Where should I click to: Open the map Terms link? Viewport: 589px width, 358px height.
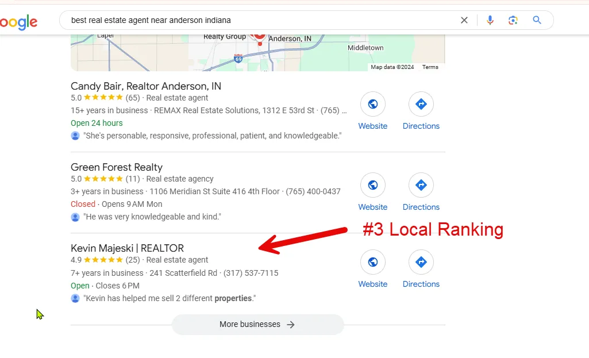[x=430, y=67]
